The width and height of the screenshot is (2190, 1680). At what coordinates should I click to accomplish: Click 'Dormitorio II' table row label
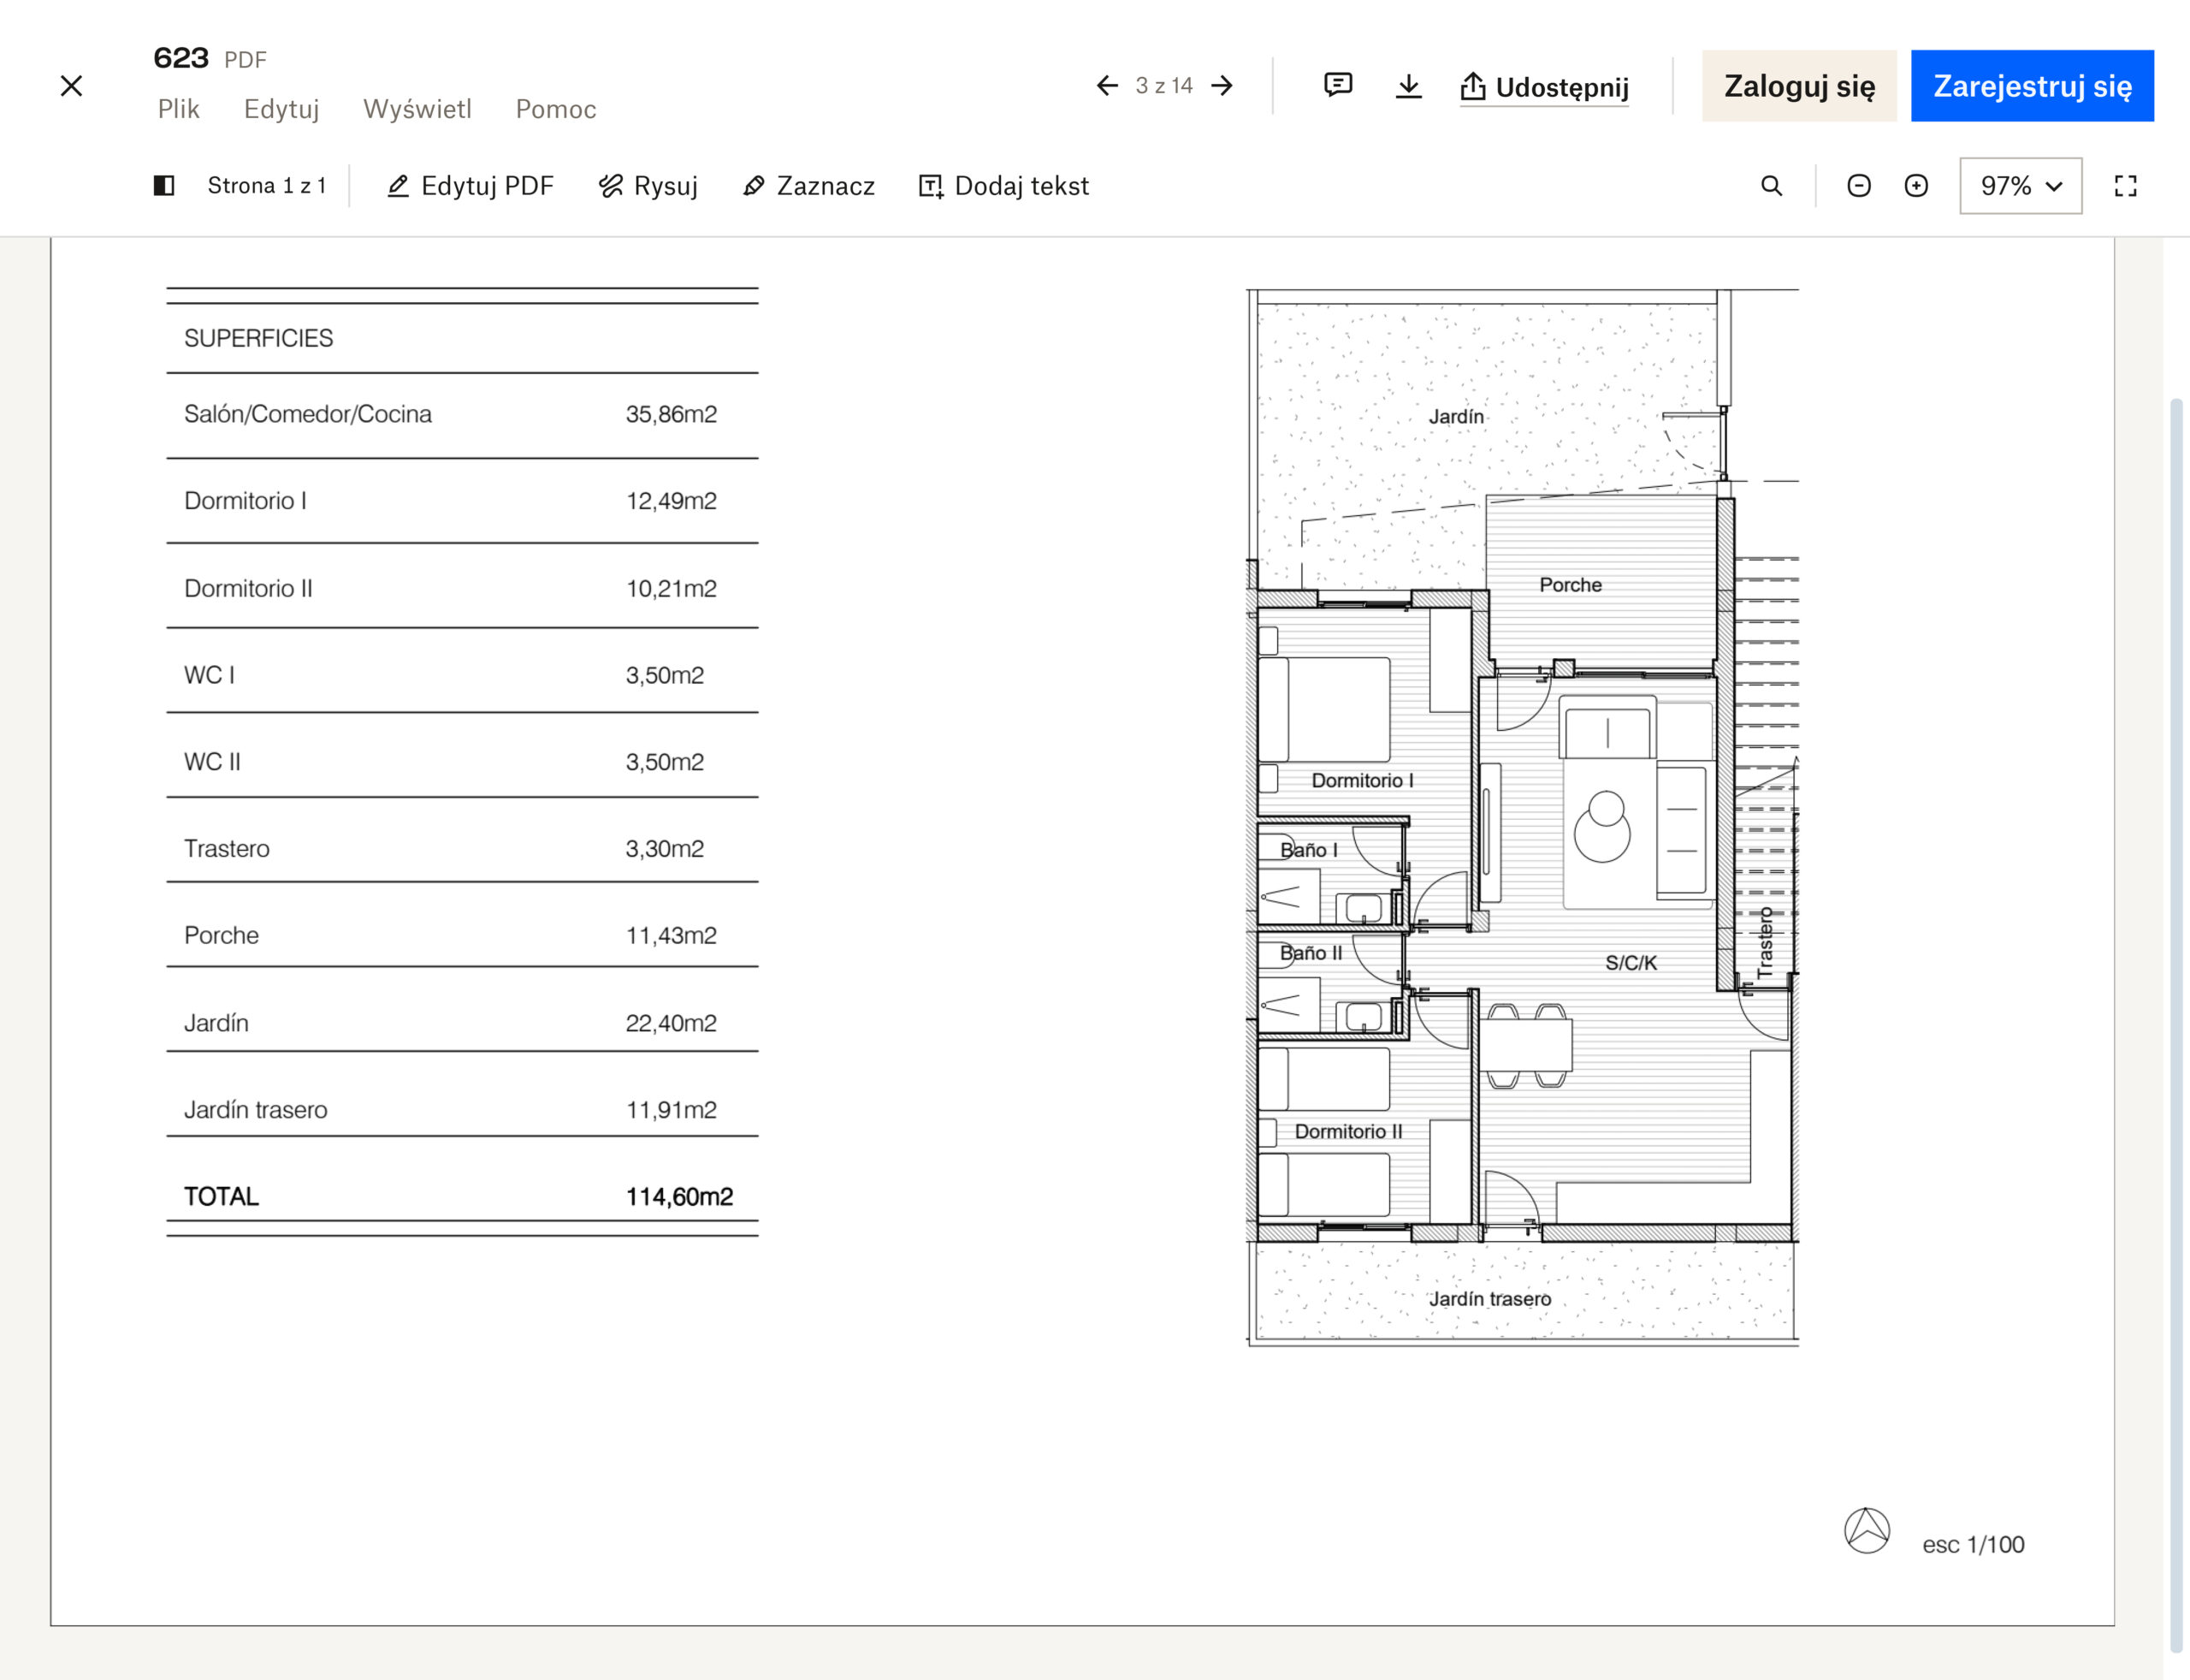point(248,588)
